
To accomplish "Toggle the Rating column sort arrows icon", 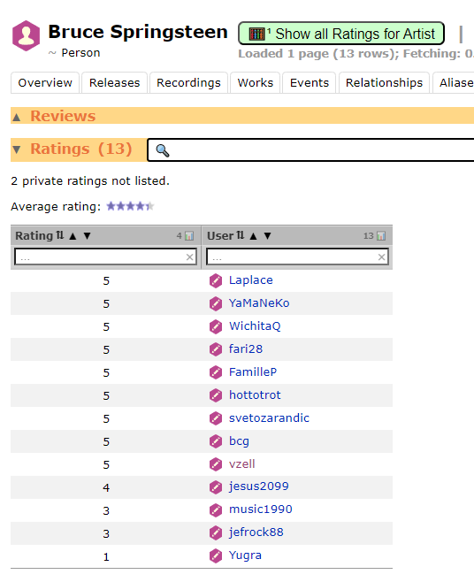I will [x=60, y=235].
